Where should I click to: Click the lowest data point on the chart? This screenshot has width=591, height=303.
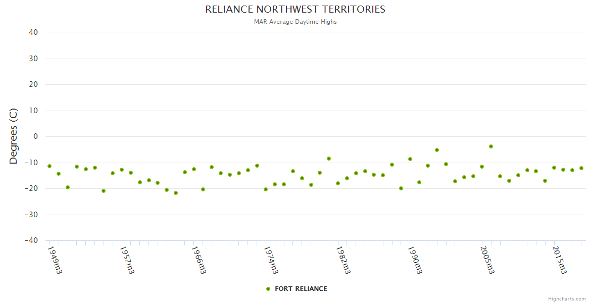click(176, 193)
